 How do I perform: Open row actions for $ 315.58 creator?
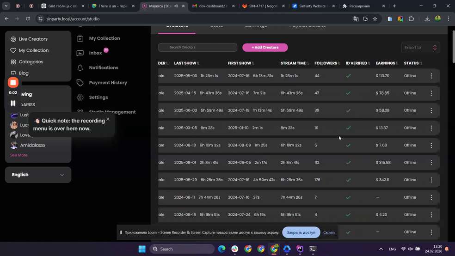click(x=431, y=163)
